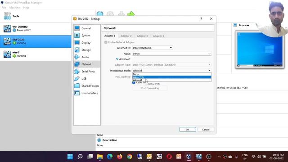Select the SRV 2022 virtual machine
288x162 pixels.
pyautogui.click(x=36, y=41)
